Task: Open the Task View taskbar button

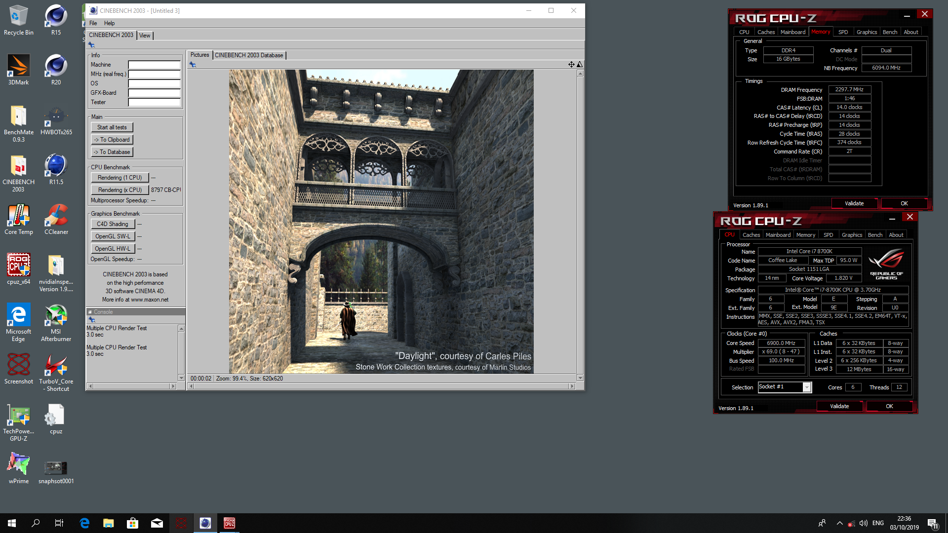Action: coord(59,523)
